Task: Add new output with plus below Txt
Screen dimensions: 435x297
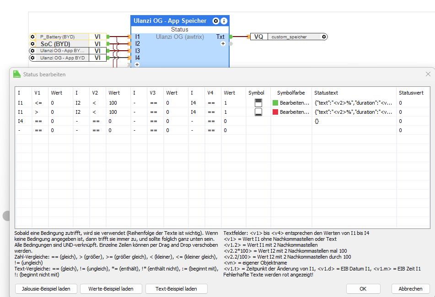Action: pyautogui.click(x=223, y=44)
